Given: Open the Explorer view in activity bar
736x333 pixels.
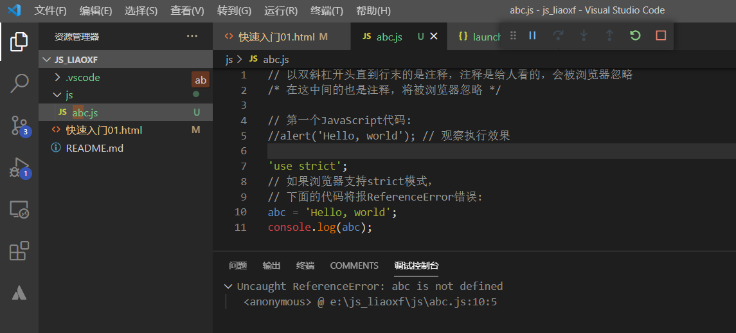Looking at the screenshot, I should pyautogui.click(x=19, y=42).
